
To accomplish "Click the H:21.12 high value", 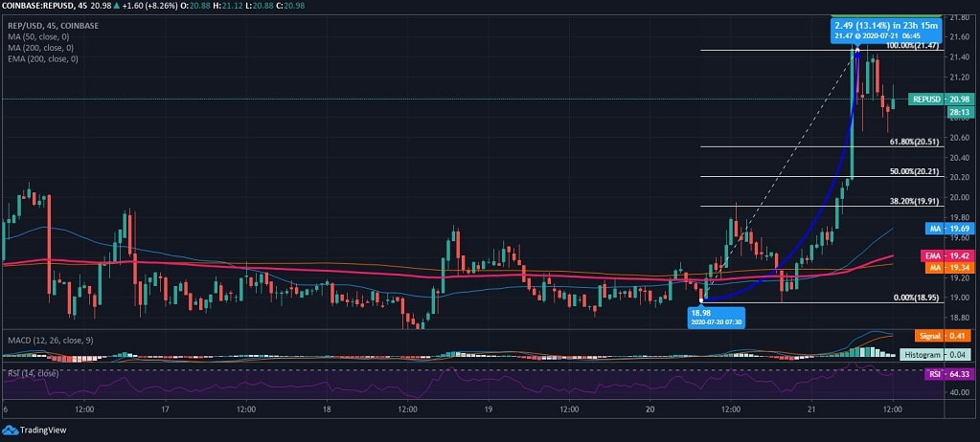I will (x=226, y=6).
